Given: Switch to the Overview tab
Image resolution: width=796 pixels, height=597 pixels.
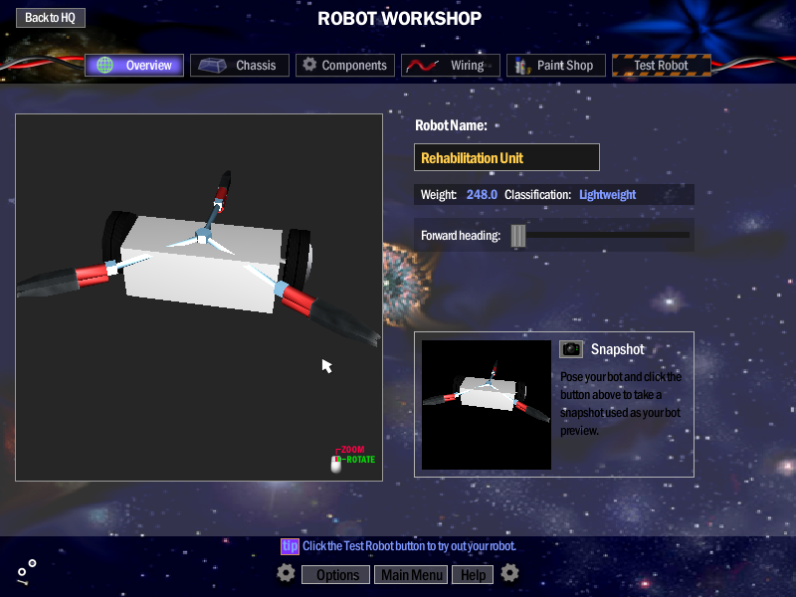Looking at the screenshot, I should tap(134, 65).
